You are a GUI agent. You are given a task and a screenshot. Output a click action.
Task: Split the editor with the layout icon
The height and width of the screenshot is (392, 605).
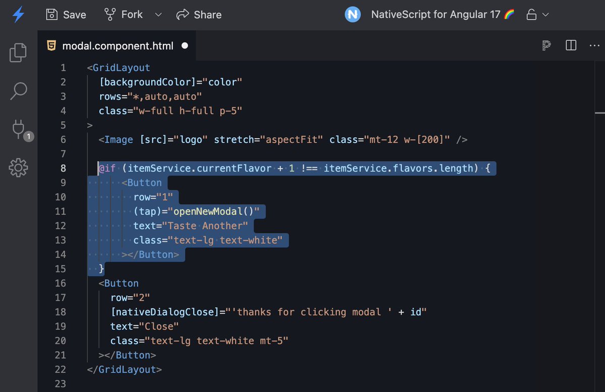(x=571, y=45)
